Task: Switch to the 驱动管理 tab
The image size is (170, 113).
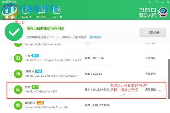Action: point(26,12)
